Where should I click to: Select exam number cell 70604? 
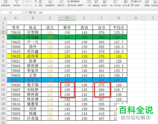15,66
